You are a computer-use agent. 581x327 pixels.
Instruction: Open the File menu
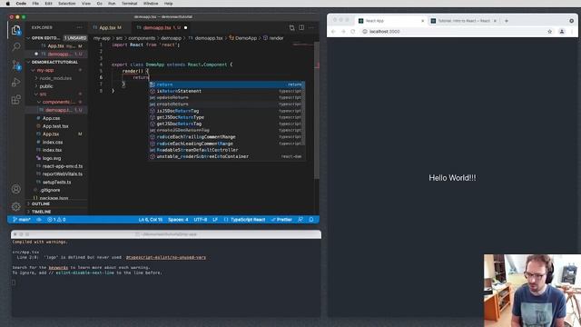pyautogui.click(x=35, y=4)
